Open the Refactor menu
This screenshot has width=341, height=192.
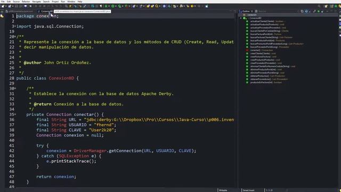pyautogui.click(x=26, y=2)
